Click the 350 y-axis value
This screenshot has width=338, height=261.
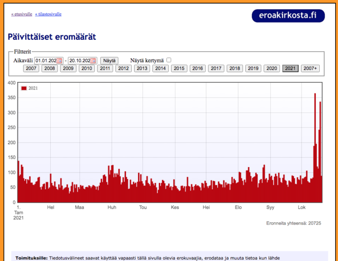click(x=12, y=98)
